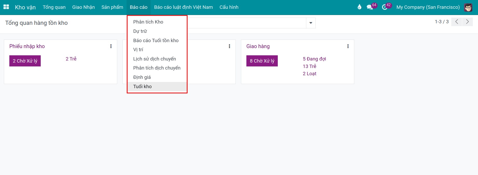Select Phân tích Kho menu entry

(x=157, y=22)
